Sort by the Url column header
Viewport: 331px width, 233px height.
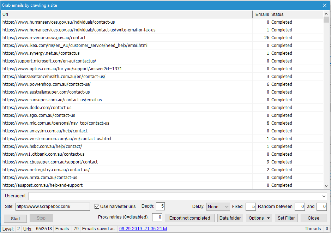[127, 14]
